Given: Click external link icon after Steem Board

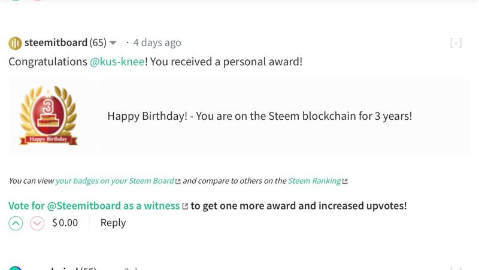Looking at the screenshot, I should [178, 181].
